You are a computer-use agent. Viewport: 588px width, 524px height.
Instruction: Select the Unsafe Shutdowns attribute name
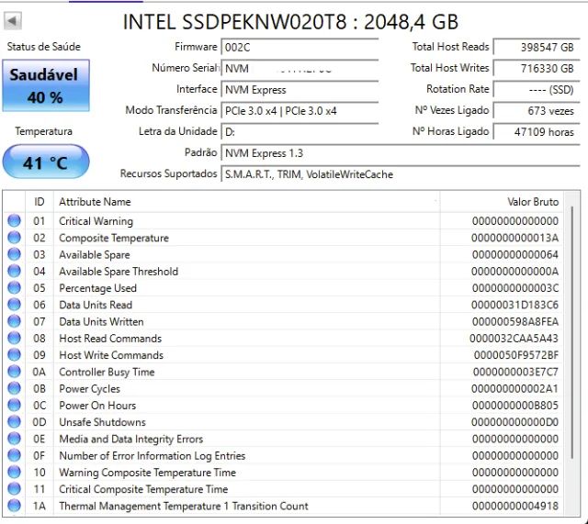pos(102,422)
